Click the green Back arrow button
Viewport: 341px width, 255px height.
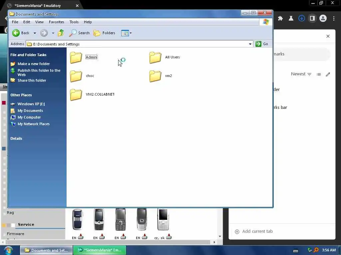(16, 33)
